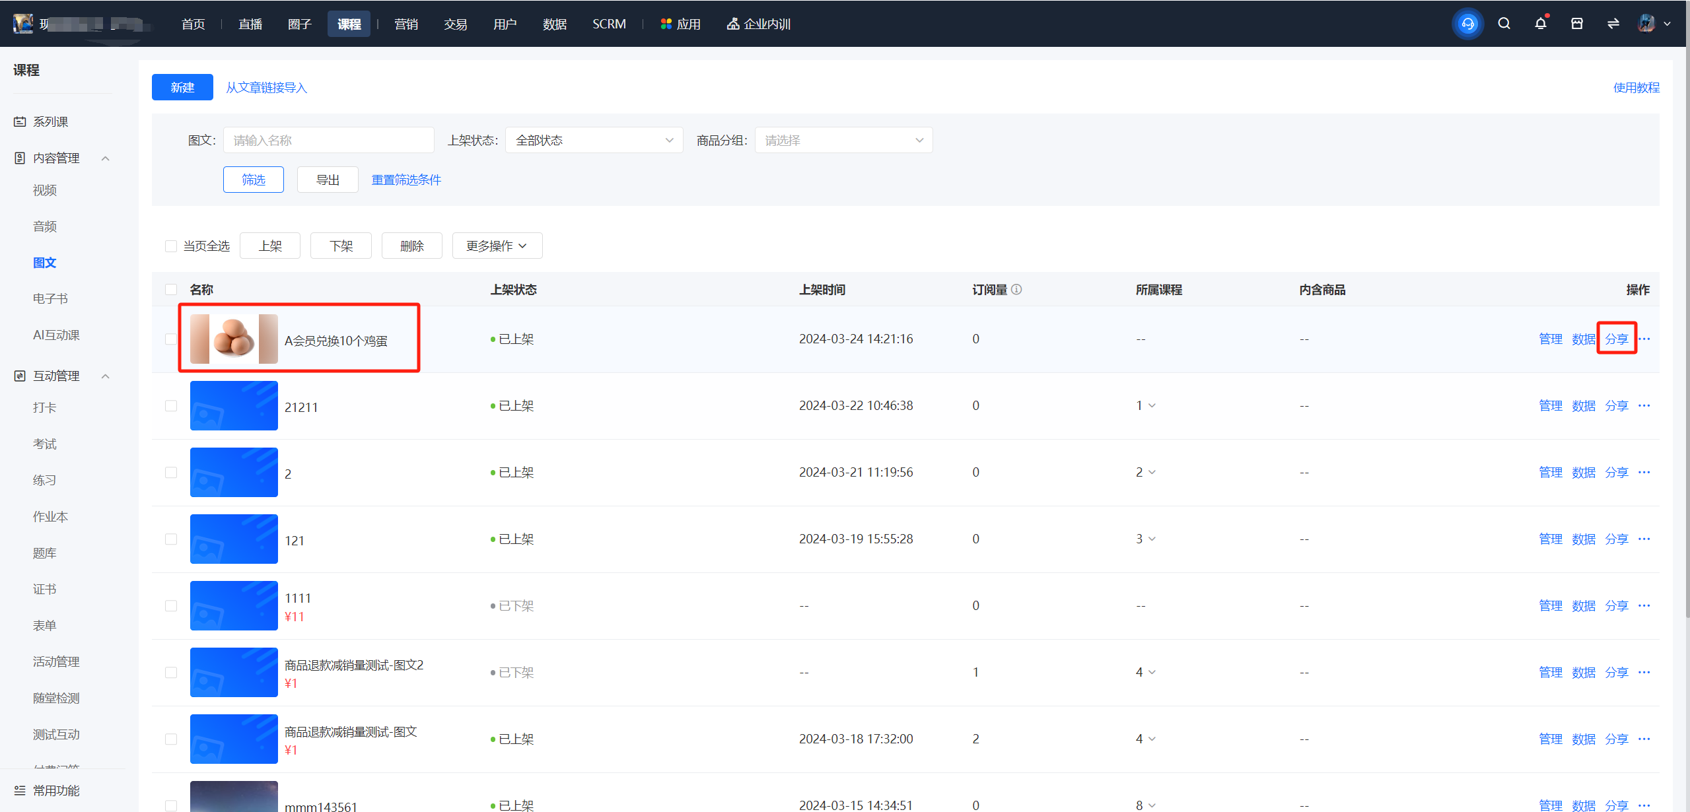1690x812 pixels.
Task: Open 数据 in top navigation
Action: pos(555,24)
